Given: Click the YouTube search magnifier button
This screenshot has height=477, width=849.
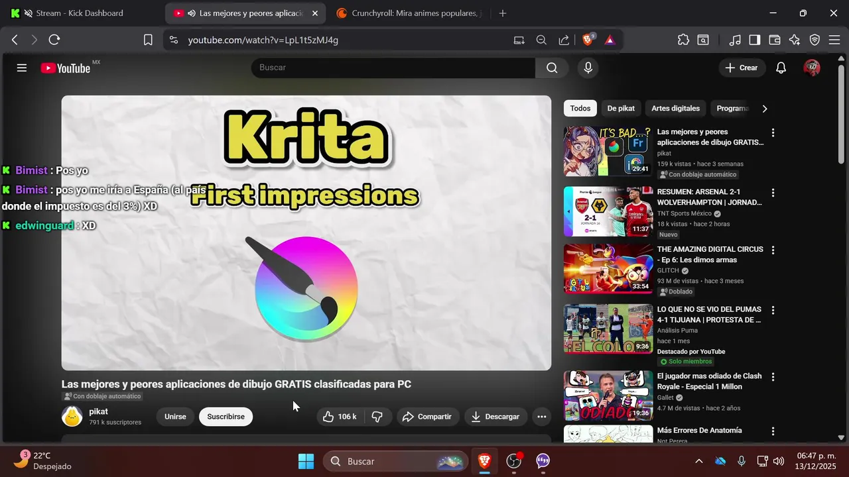Looking at the screenshot, I should [552, 68].
